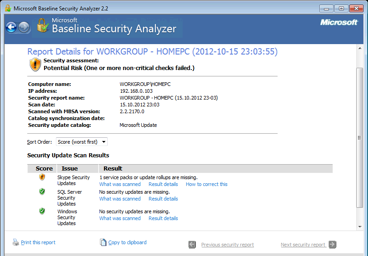View Result details for SQL Server updates
Viewport: 368px width, 256px height.
coord(163,199)
